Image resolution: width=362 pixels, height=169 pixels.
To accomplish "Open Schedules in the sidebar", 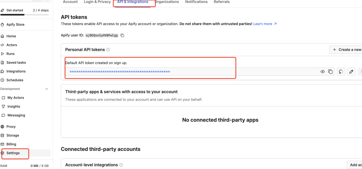I will (x=15, y=80).
